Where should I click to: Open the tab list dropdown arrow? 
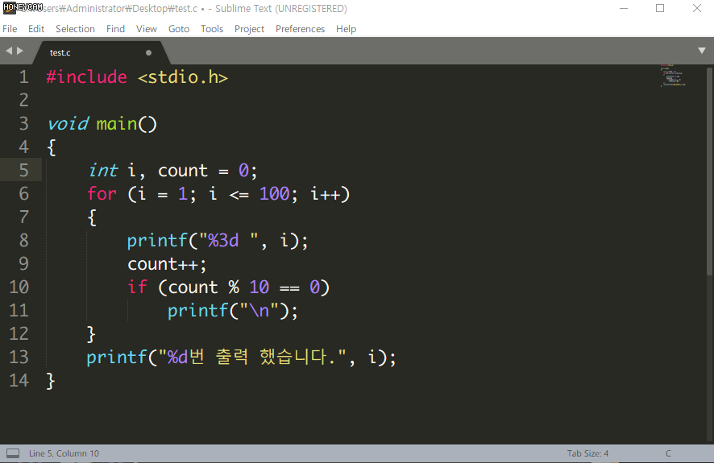(702, 51)
